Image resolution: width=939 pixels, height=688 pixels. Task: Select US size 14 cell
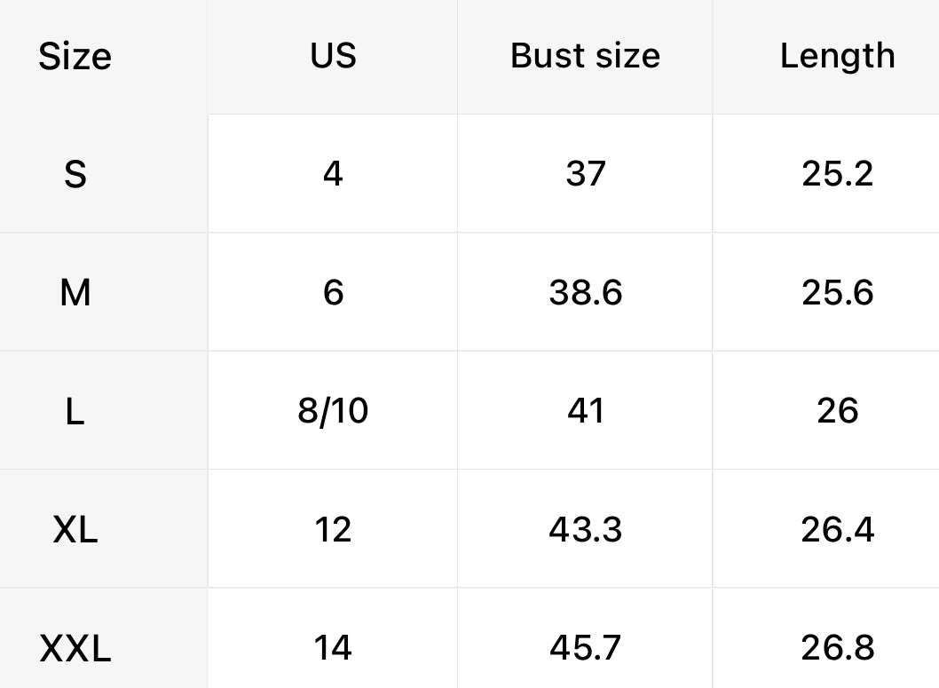(333, 649)
